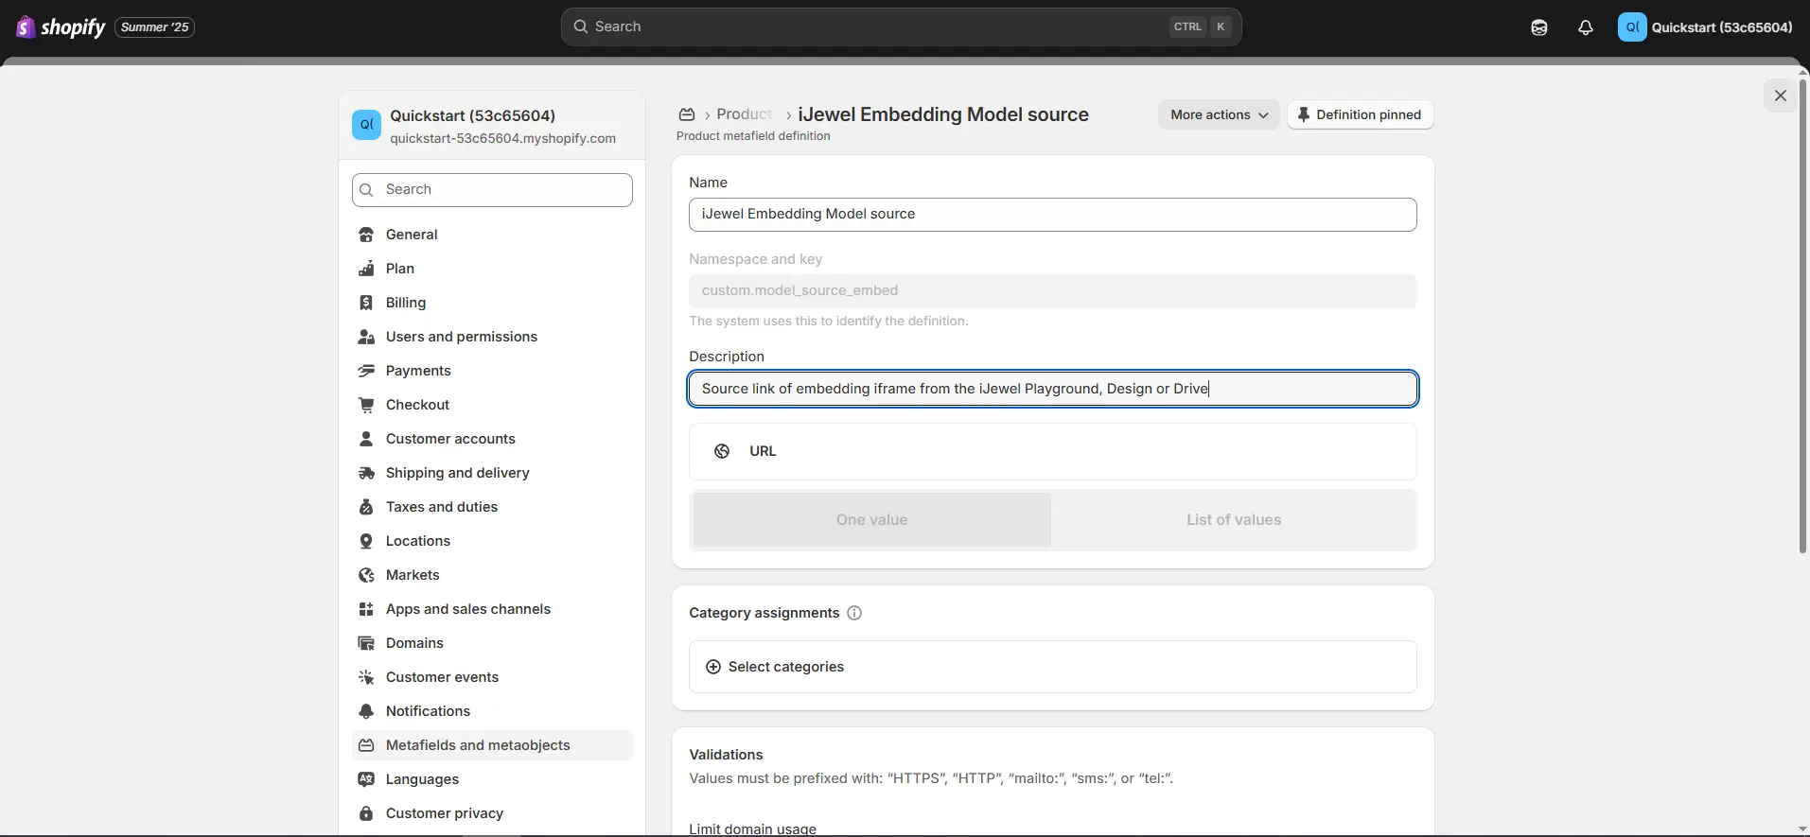The width and height of the screenshot is (1810, 837).
Task: Click the General settings icon
Action: point(366,235)
